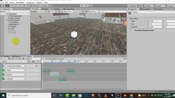Play the timeline
The width and height of the screenshot is (175, 98).
[x=16, y=59]
